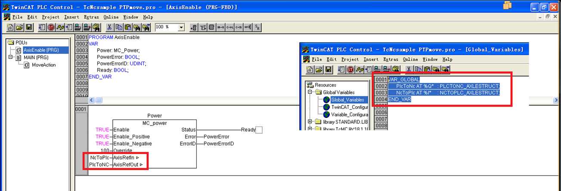Click the line 'PowerErrorID: UDINT;'
The height and width of the screenshot is (191, 561).
[121, 64]
